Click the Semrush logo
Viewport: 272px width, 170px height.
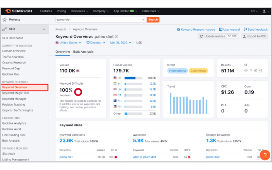[x=18, y=11]
